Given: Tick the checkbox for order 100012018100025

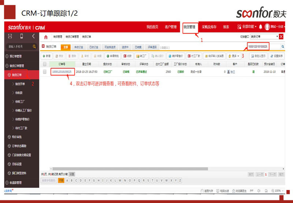Looking at the screenshot, I should 45,72.
